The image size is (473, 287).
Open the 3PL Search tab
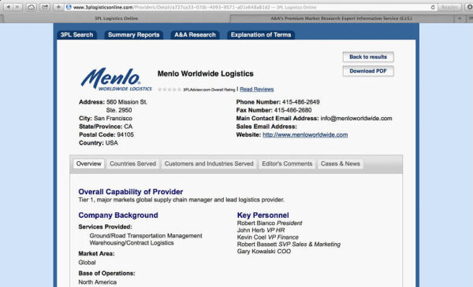click(76, 35)
